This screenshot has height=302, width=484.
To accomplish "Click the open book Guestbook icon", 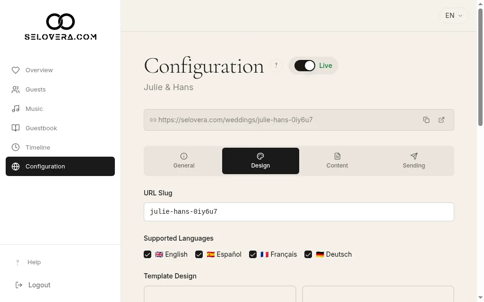I will (x=16, y=128).
